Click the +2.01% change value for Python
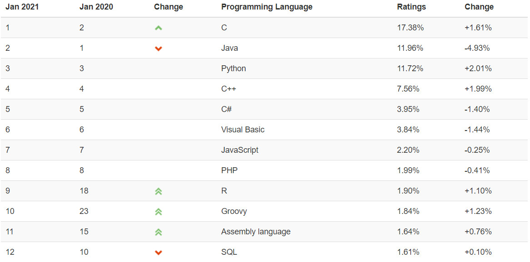The image size is (530, 262). (478, 68)
